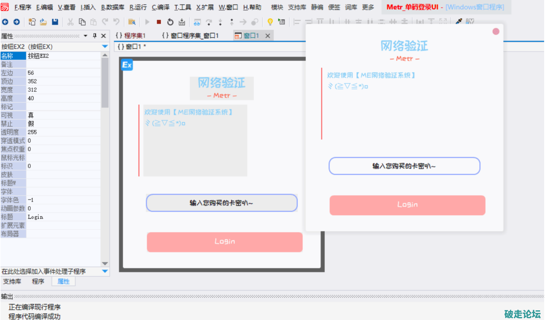This screenshot has width=546, height=320.
Task: Click the new file icon
Action: [32, 22]
